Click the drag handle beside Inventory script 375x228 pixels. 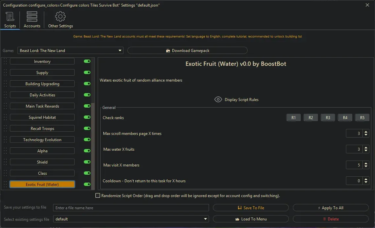[x=5, y=62]
